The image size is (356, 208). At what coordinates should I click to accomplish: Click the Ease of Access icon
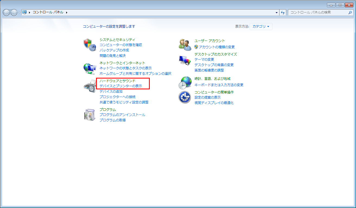point(185,97)
